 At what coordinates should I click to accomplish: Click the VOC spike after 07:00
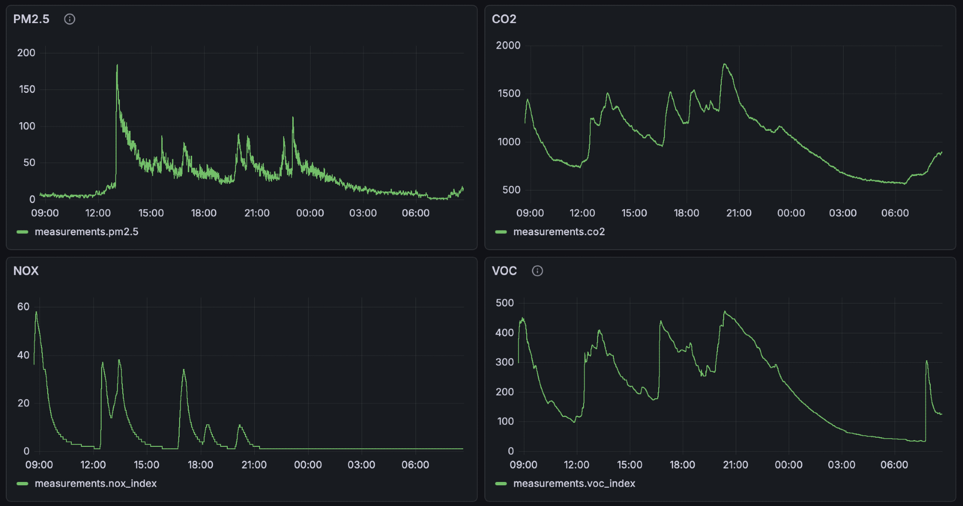pos(926,361)
